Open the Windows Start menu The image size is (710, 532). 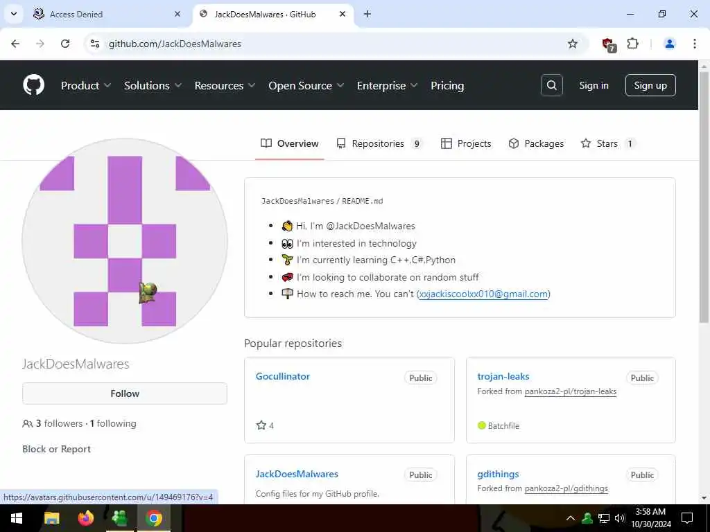(x=17, y=518)
